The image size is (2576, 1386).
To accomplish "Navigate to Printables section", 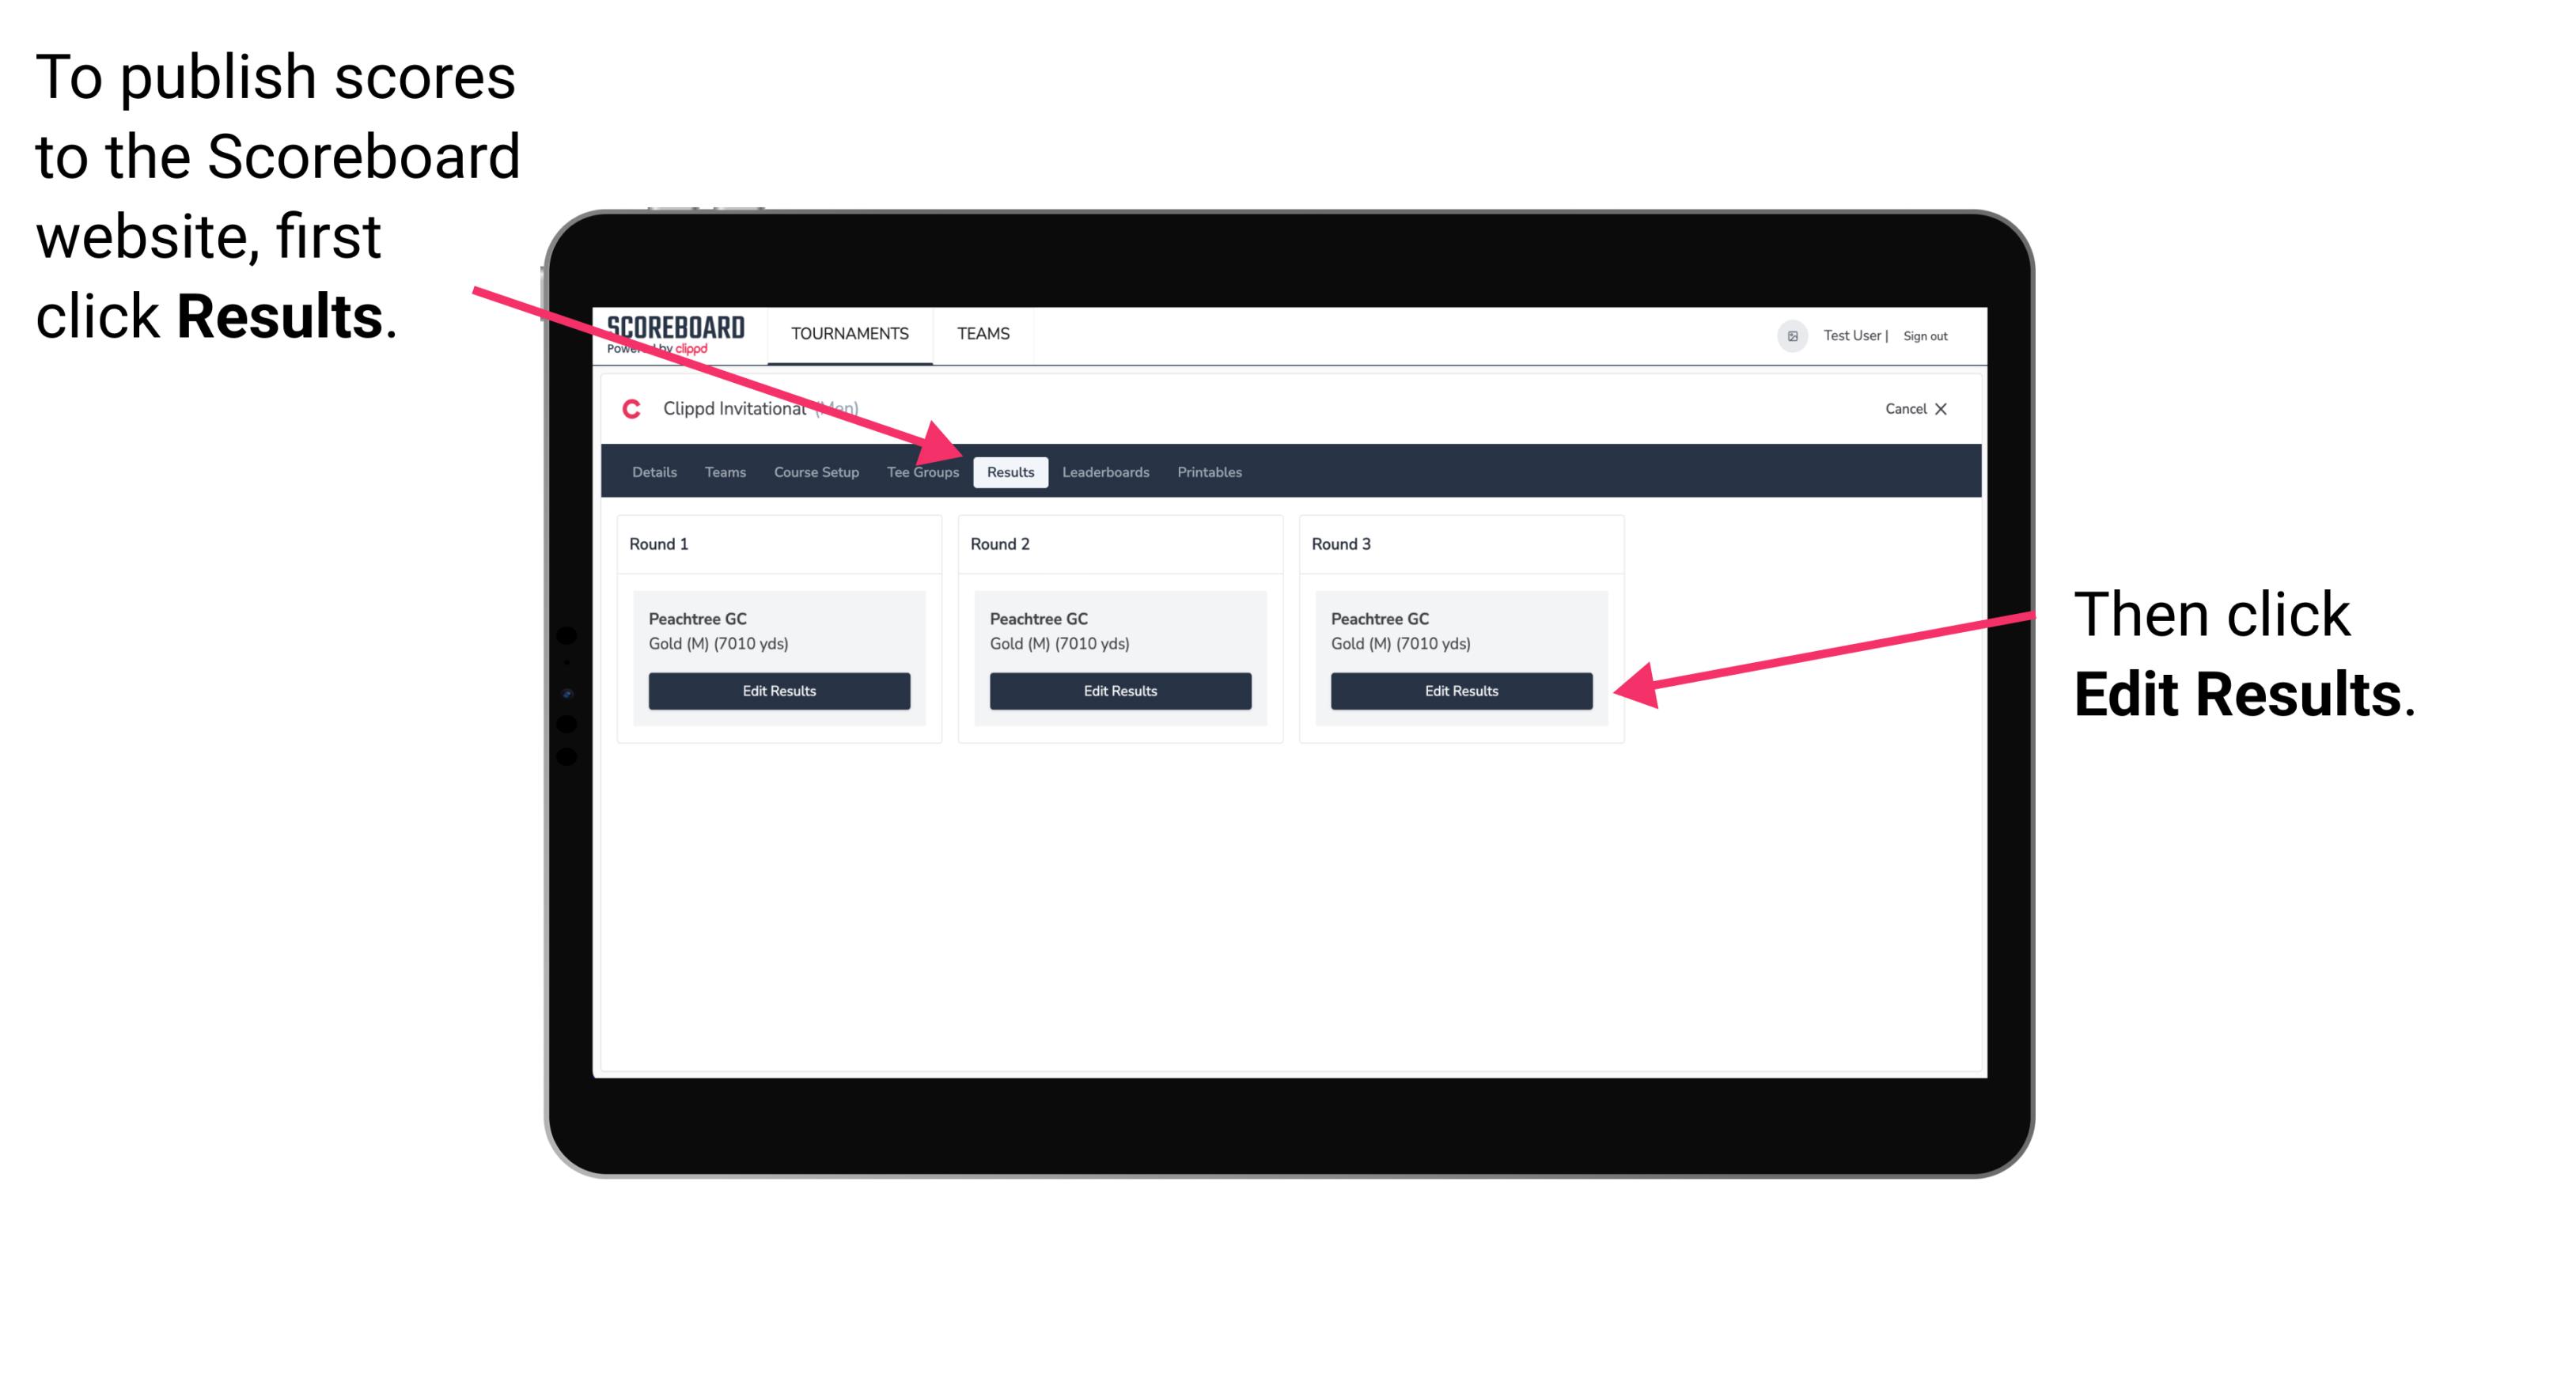I will click(1207, 471).
